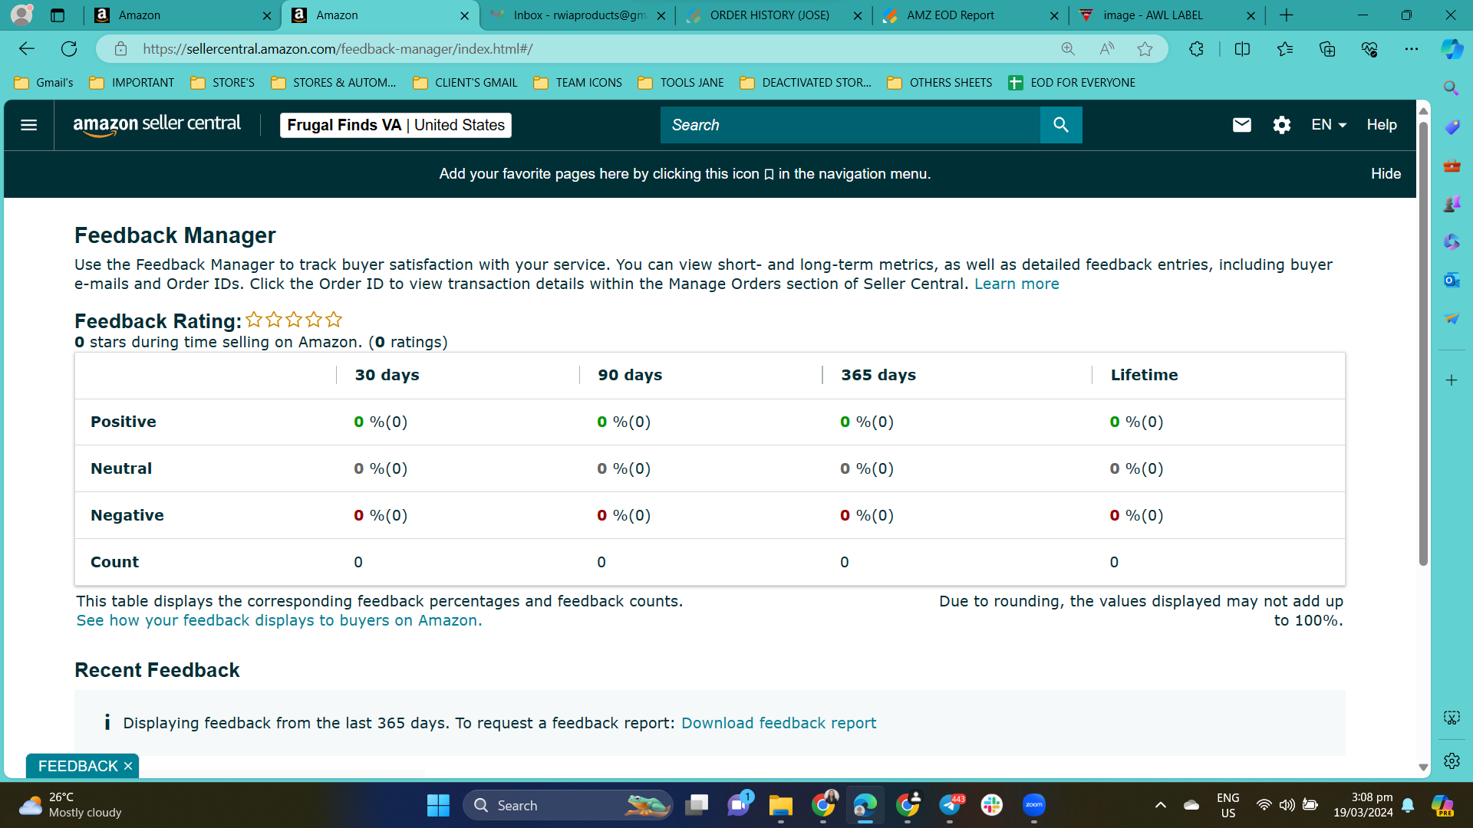Viewport: 1473px width, 828px height.
Task: View site information lock icon
Action: (x=120, y=49)
